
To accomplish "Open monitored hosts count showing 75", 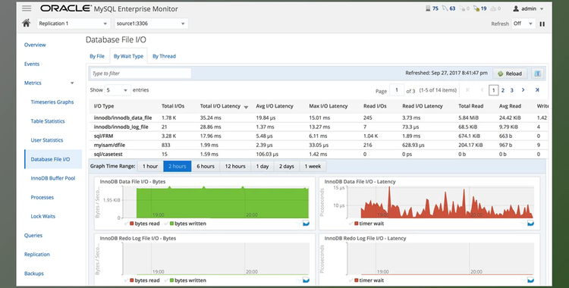I will click(x=432, y=8).
